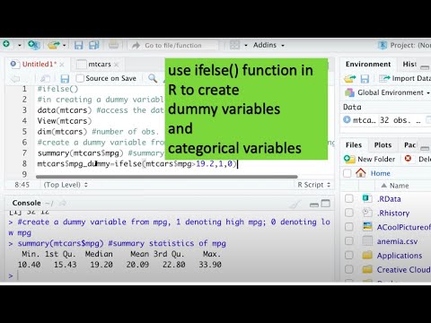The image size is (431, 323).
Task: Check the ACoolPicture file checkbox
Action: point(349,227)
